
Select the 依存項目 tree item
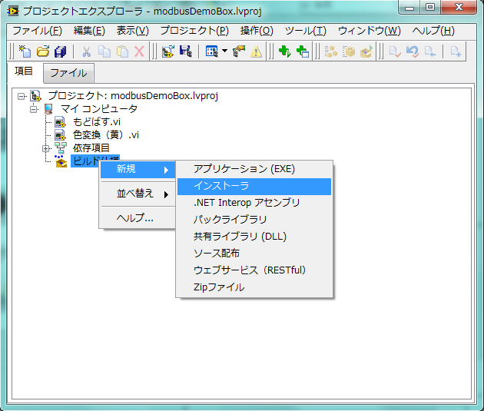[x=91, y=148]
